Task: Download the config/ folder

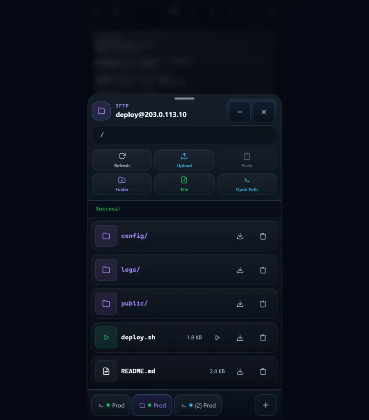Action: (x=240, y=236)
